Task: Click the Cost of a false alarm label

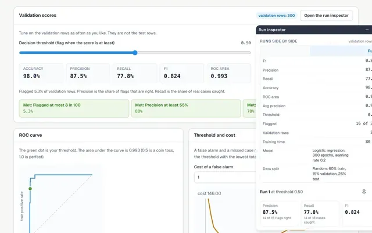Action: 213,167
